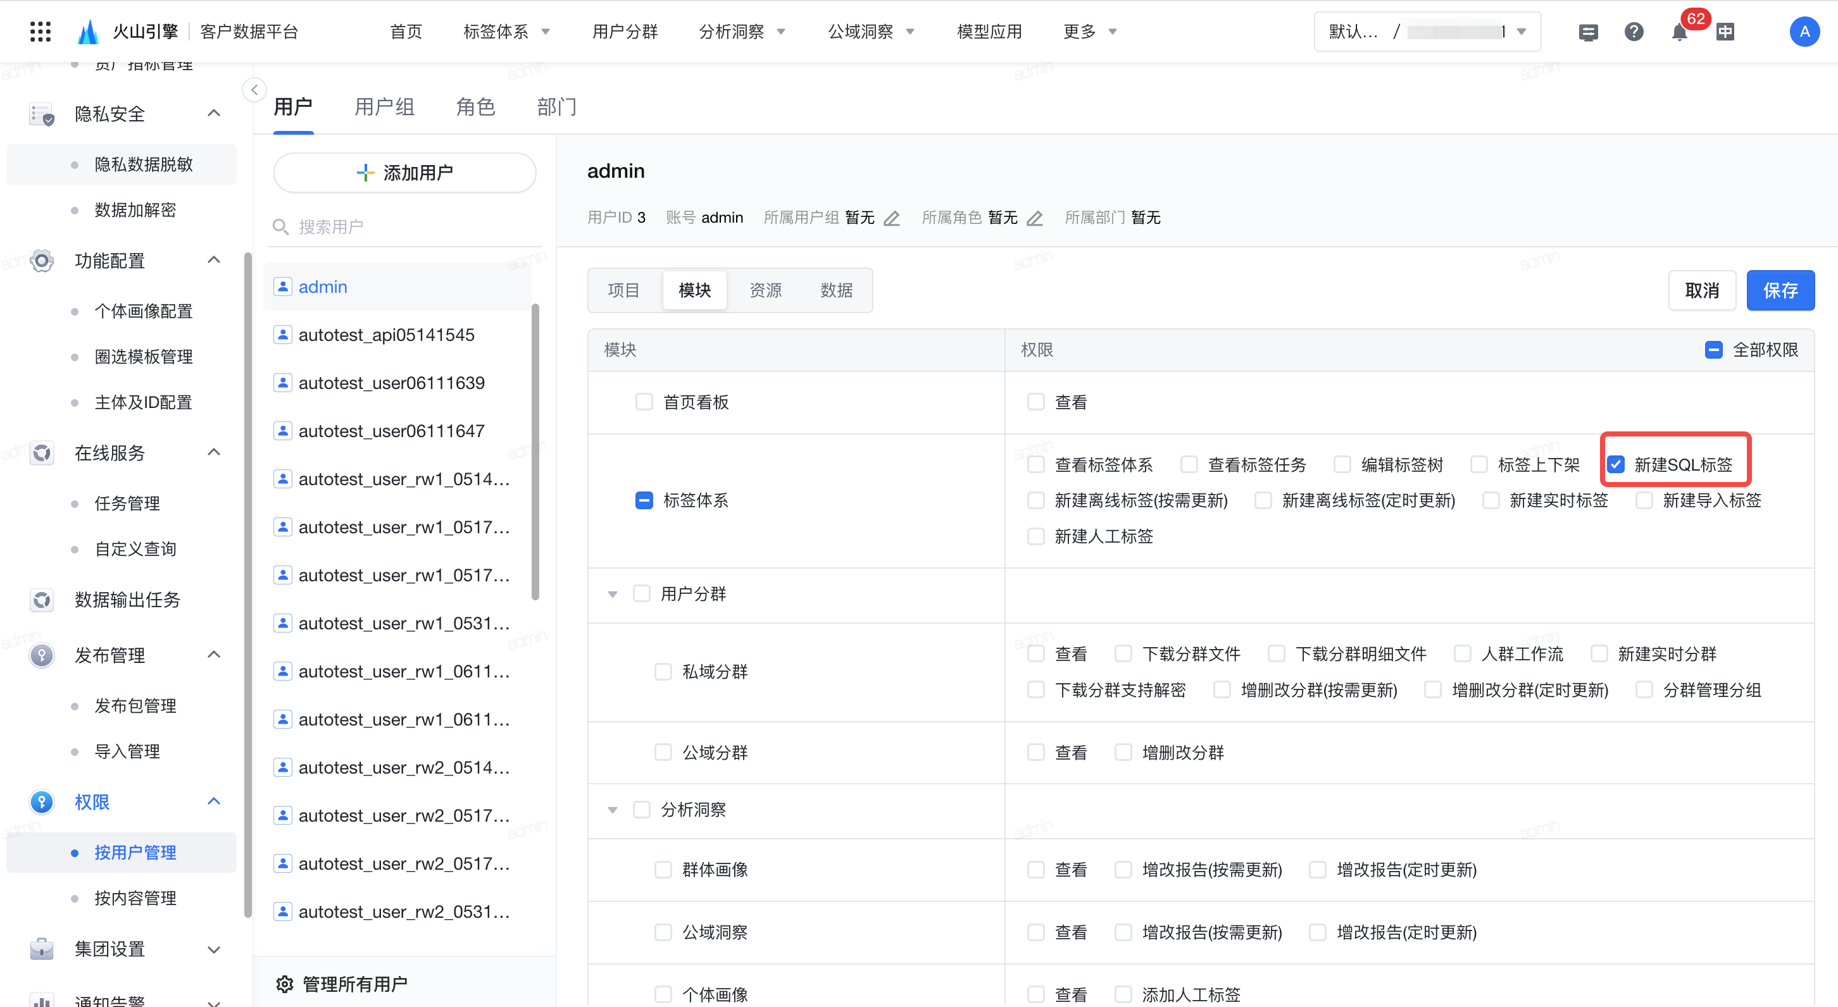Click the user list scrollbar

click(x=535, y=452)
